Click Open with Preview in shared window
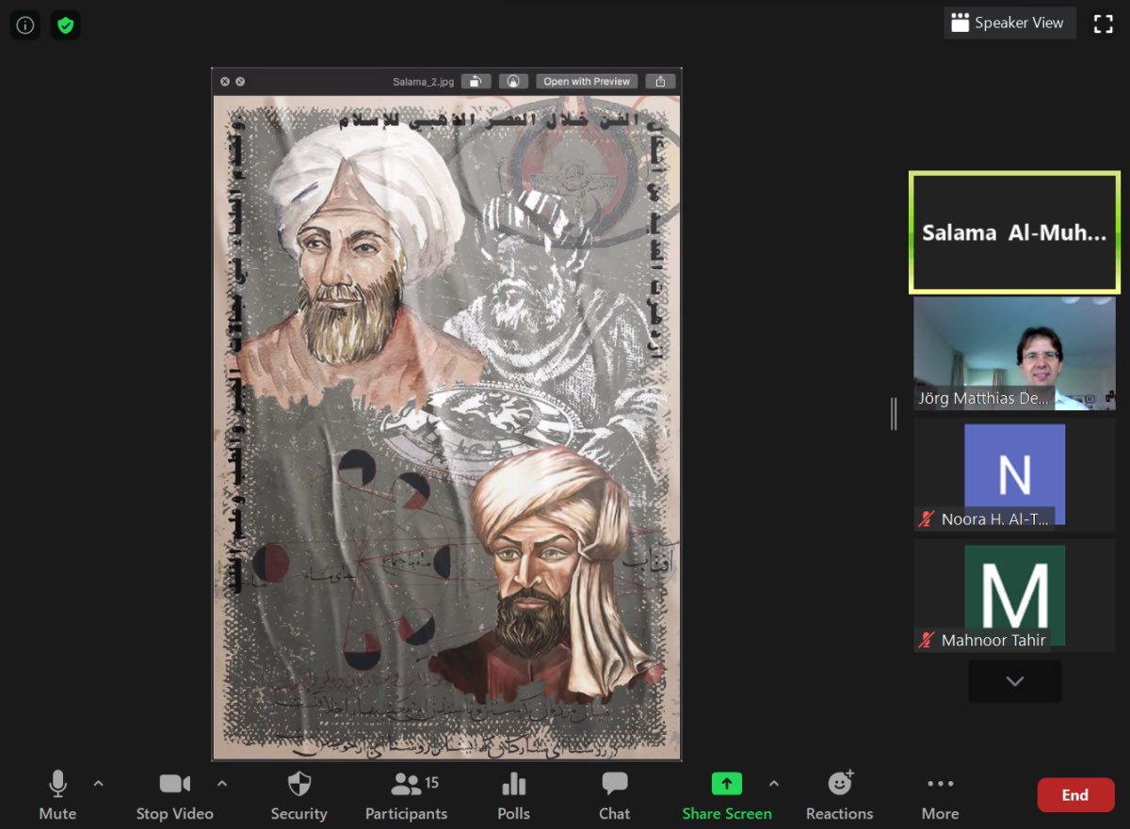Image resolution: width=1130 pixels, height=829 pixels. point(587,82)
